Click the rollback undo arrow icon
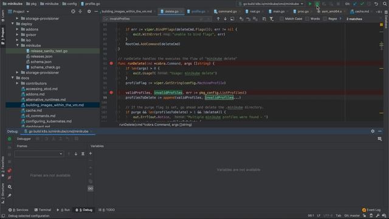Viewport: 389px width, 219px height. point(376,4)
